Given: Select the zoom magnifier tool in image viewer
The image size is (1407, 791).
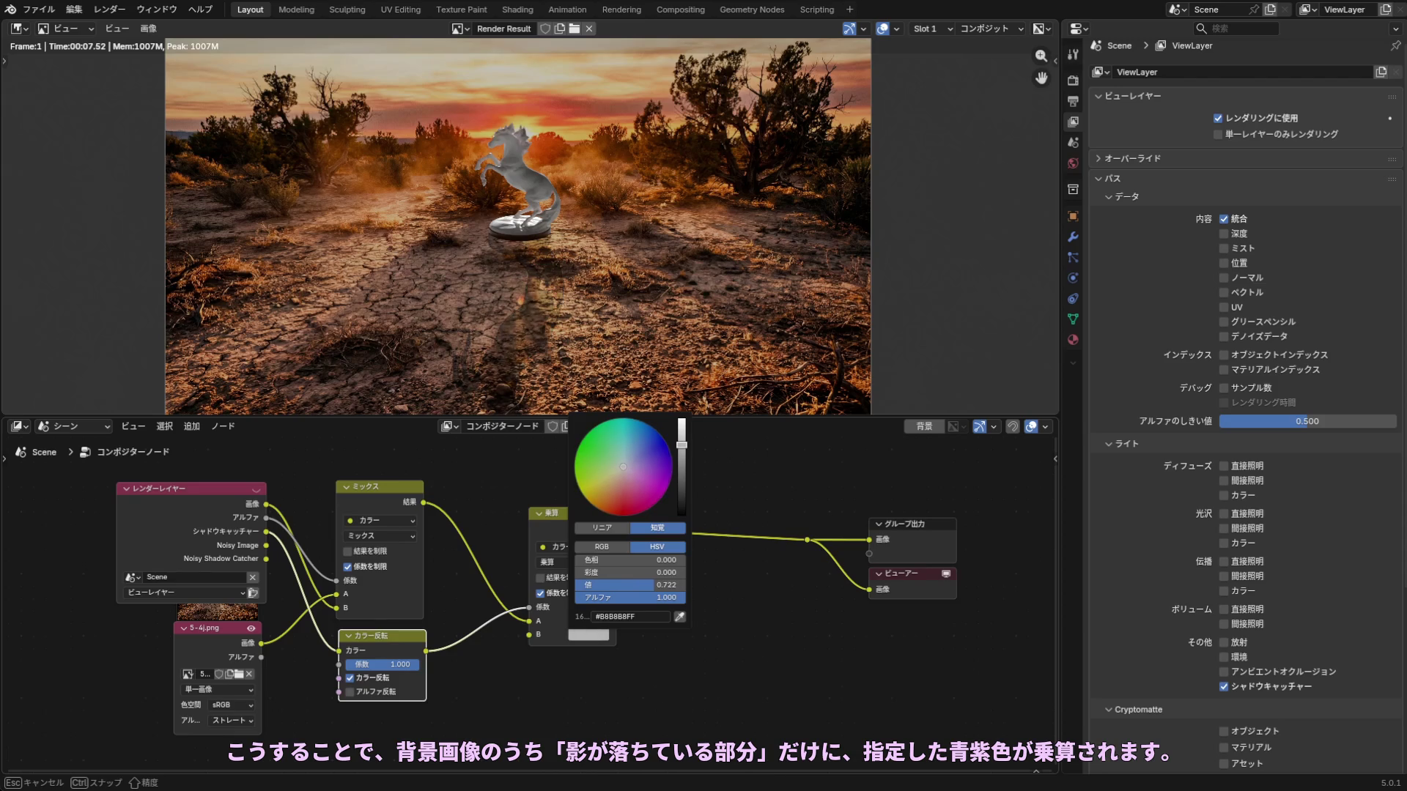Looking at the screenshot, I should tap(1041, 56).
